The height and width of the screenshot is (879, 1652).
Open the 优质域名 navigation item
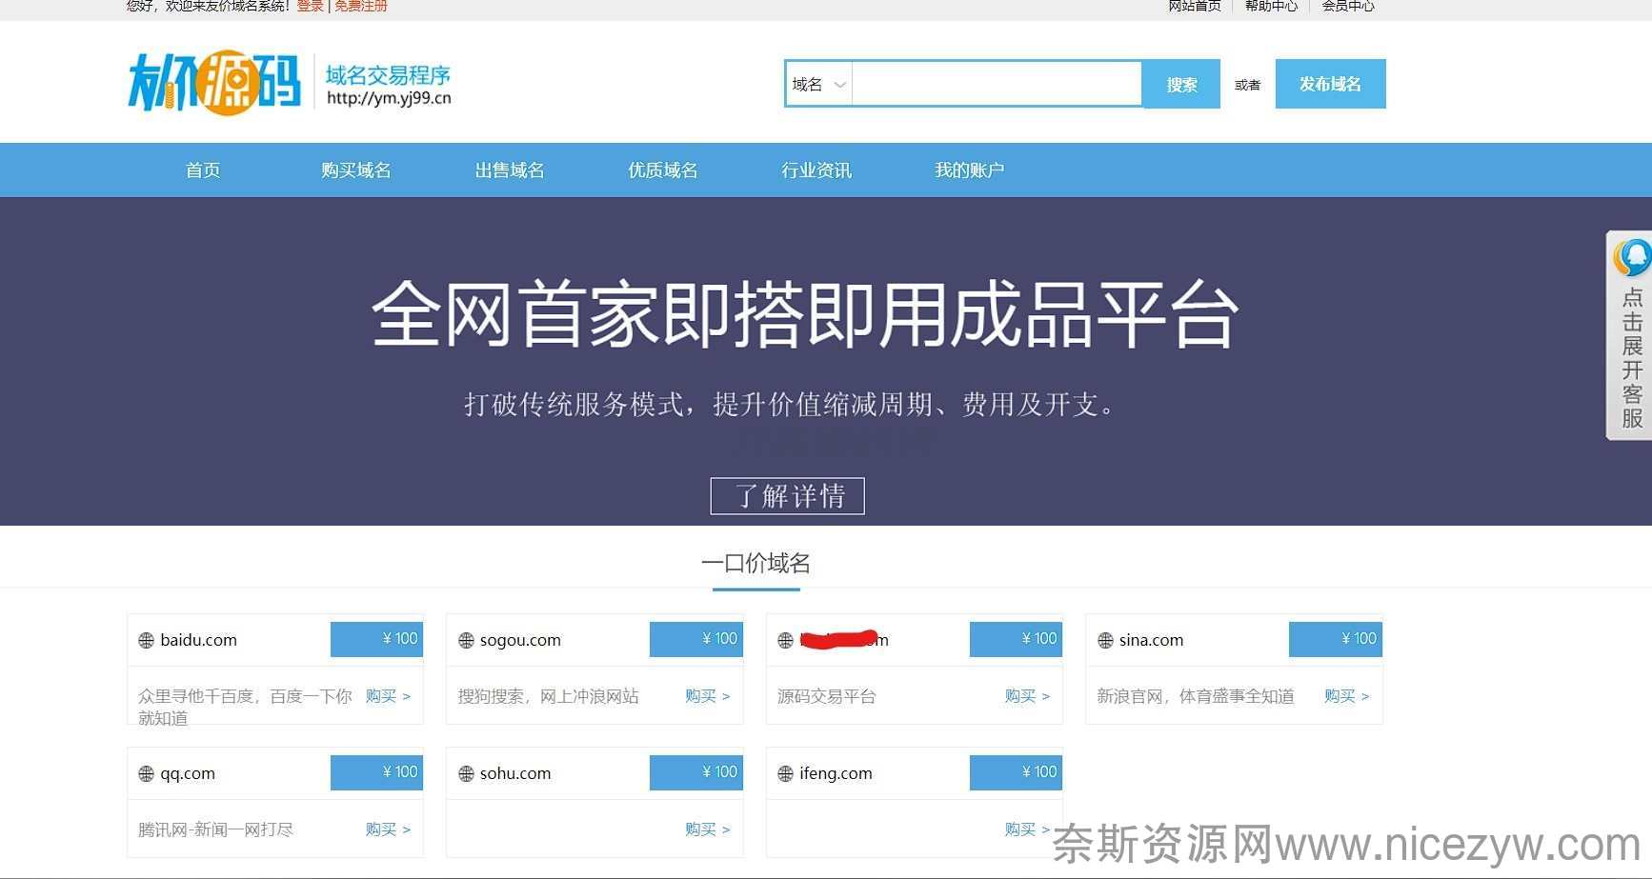(663, 170)
